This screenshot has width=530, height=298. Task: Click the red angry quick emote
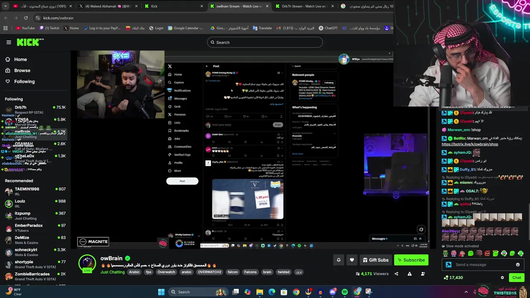pyautogui.click(x=487, y=253)
